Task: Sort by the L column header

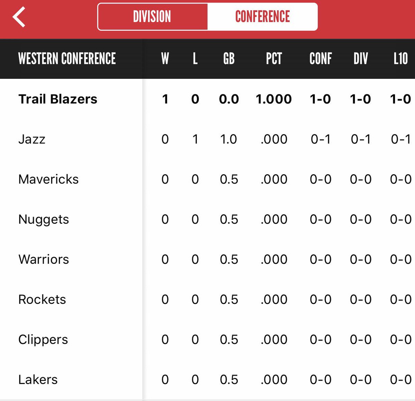Action: coord(195,59)
